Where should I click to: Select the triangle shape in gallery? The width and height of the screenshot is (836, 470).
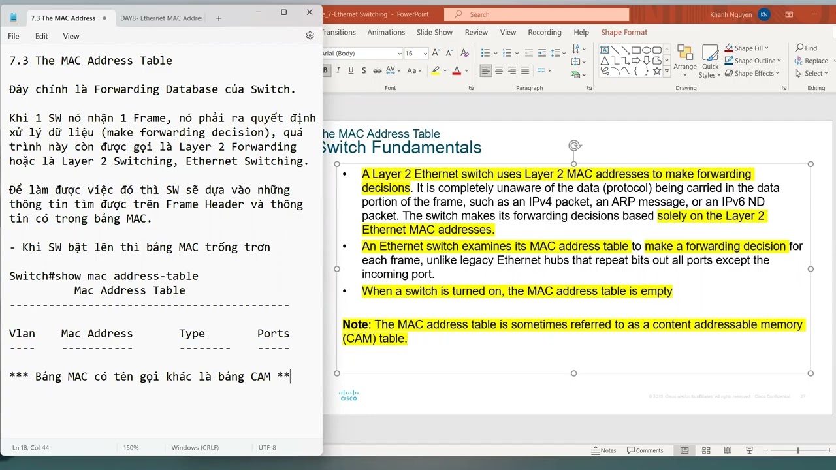pos(605,61)
